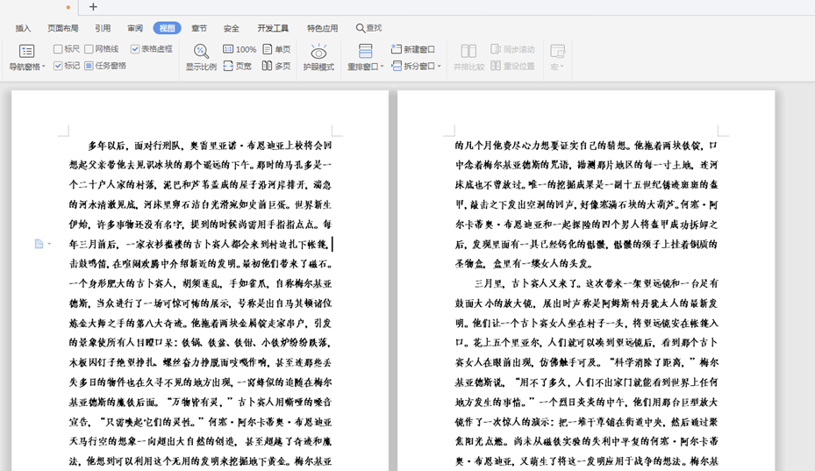
Task: Switch to the 安全 ribbon tab
Action: click(232, 28)
